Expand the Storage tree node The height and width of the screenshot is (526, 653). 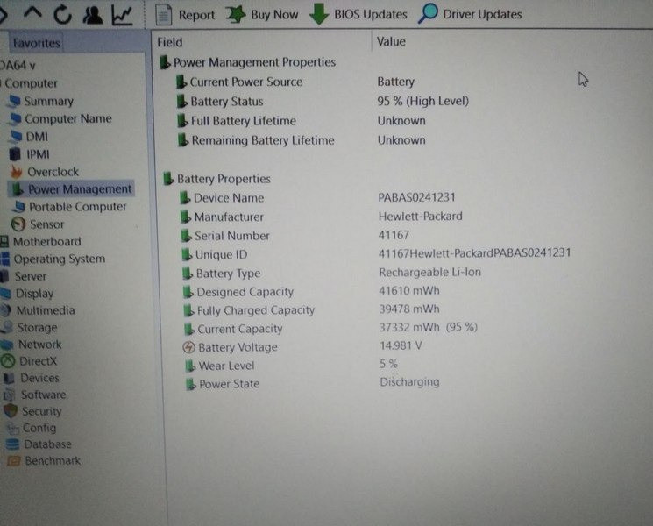tap(37, 328)
